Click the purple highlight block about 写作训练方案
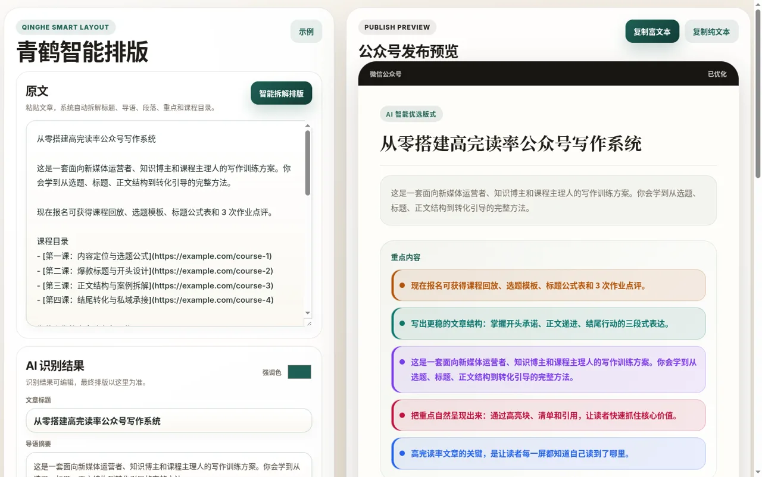The width and height of the screenshot is (762, 477). pyautogui.click(x=548, y=369)
